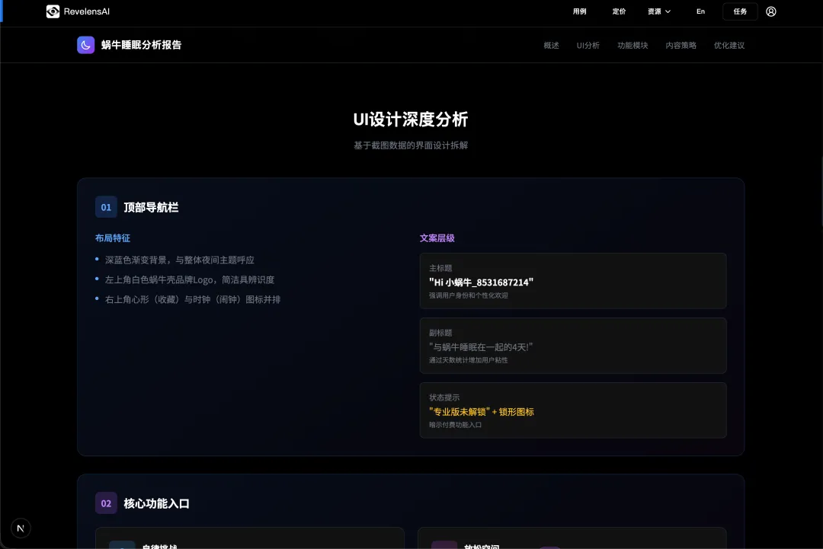Click the 02 number badge

pyautogui.click(x=106, y=503)
